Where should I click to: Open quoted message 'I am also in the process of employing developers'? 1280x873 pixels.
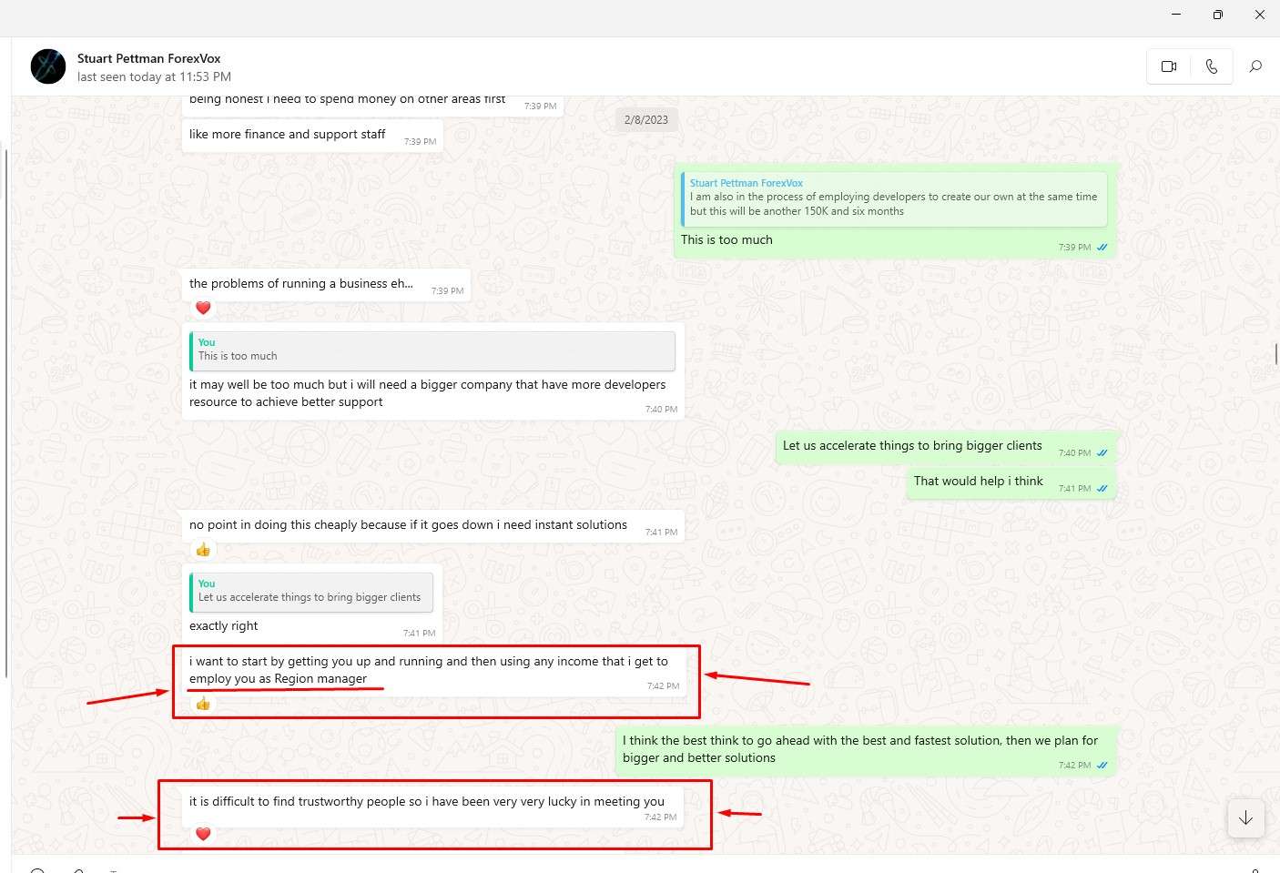894,199
